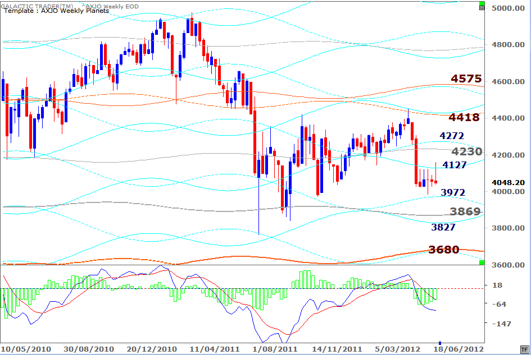Click the 4127 level label

coord(455,165)
